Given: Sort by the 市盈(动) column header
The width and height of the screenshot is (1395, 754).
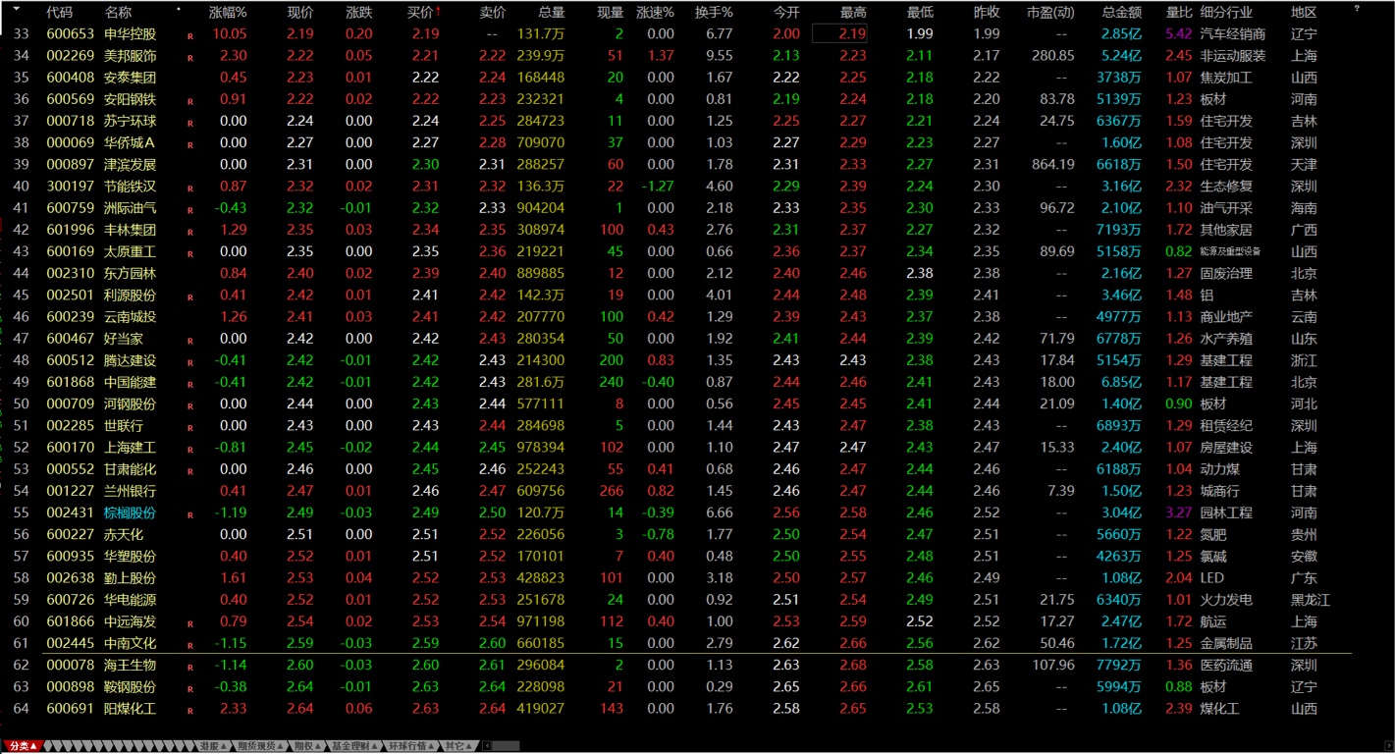Looking at the screenshot, I should (x=1050, y=13).
